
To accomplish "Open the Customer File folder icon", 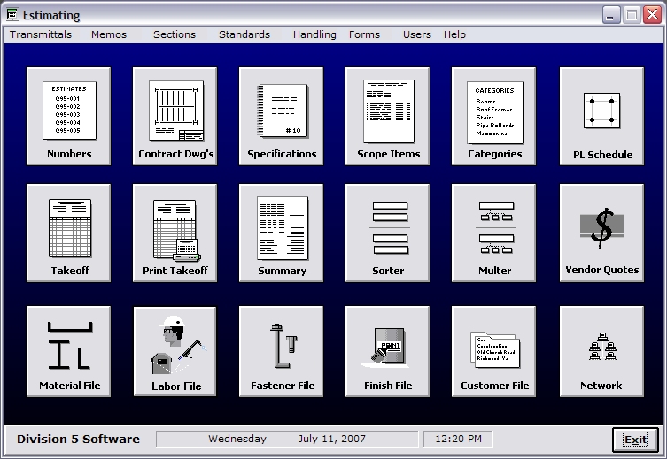I will point(494,348).
